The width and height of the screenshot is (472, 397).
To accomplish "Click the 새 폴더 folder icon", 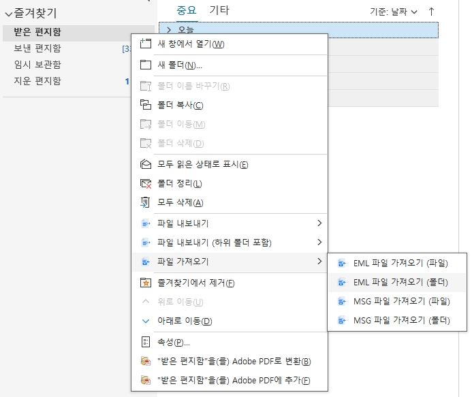I will point(145,65).
